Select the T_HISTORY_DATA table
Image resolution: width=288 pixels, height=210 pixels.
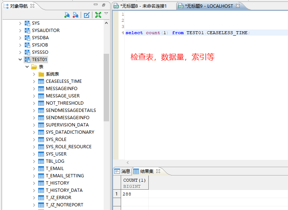coord(64,190)
